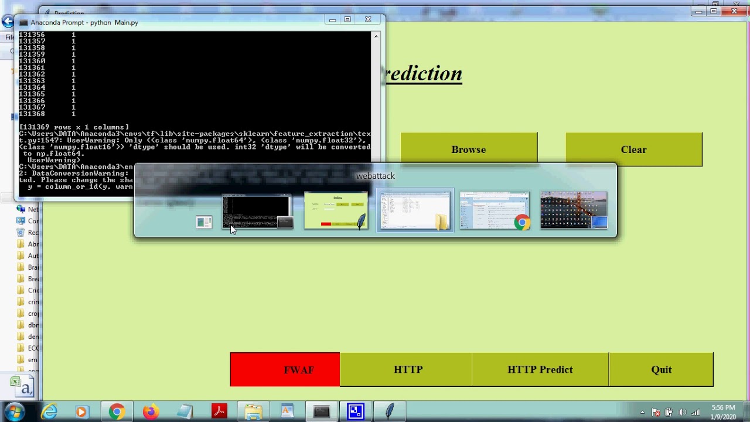Click the volume speaker tray icon

[683, 413]
